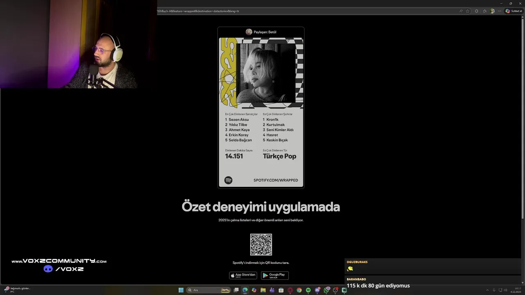This screenshot has width=525, height=295.
Task: Open WhatsApp from the taskbar
Action: tap(326, 290)
